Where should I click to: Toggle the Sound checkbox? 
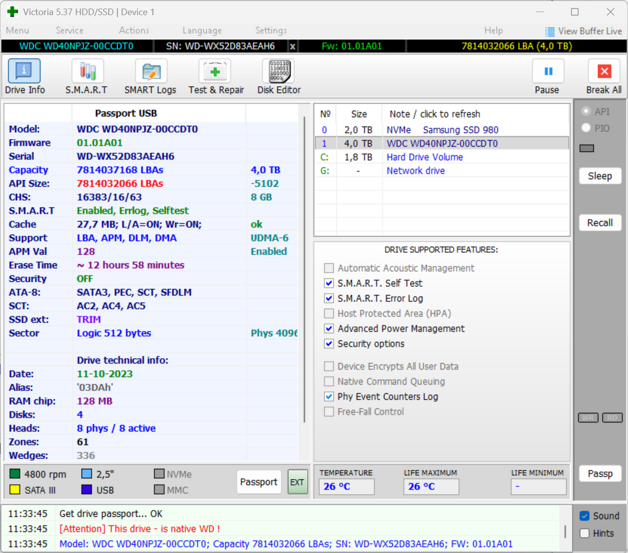pos(585,516)
